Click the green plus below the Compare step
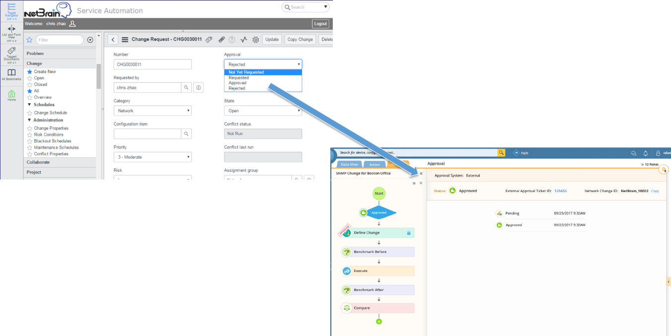This screenshot has height=336, width=671. pos(379,321)
